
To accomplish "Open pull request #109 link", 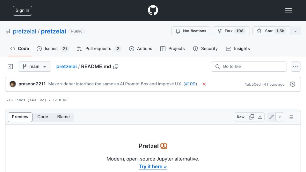I will pyautogui.click(x=190, y=84).
